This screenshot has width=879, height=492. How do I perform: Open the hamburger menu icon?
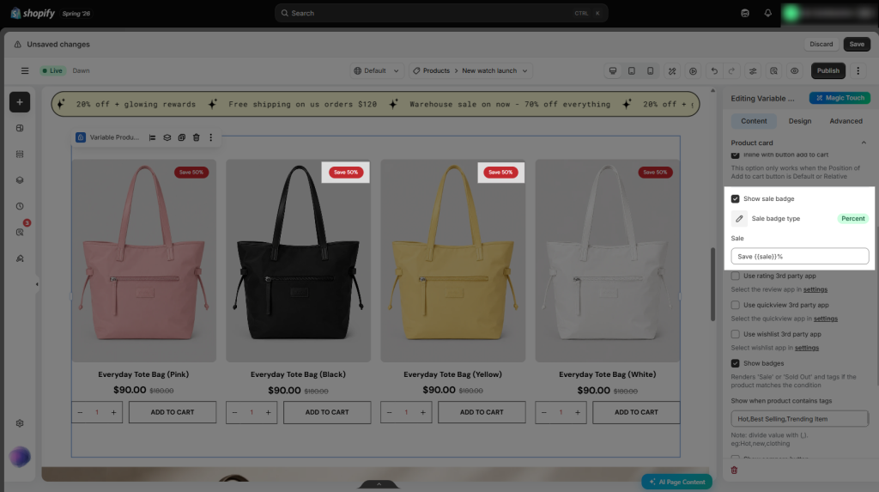[x=25, y=70]
